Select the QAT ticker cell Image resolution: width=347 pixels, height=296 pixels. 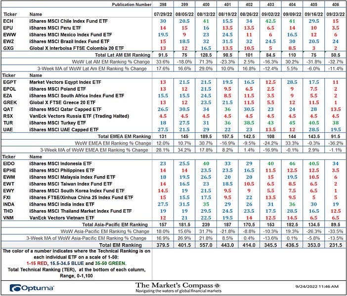[x=8, y=110]
